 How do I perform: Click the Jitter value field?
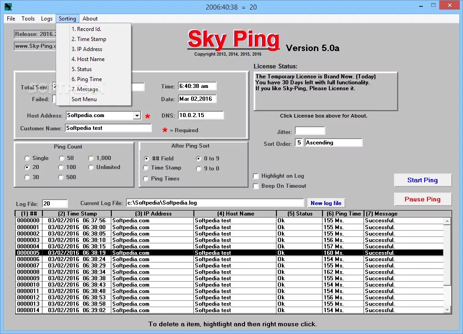[310, 131]
